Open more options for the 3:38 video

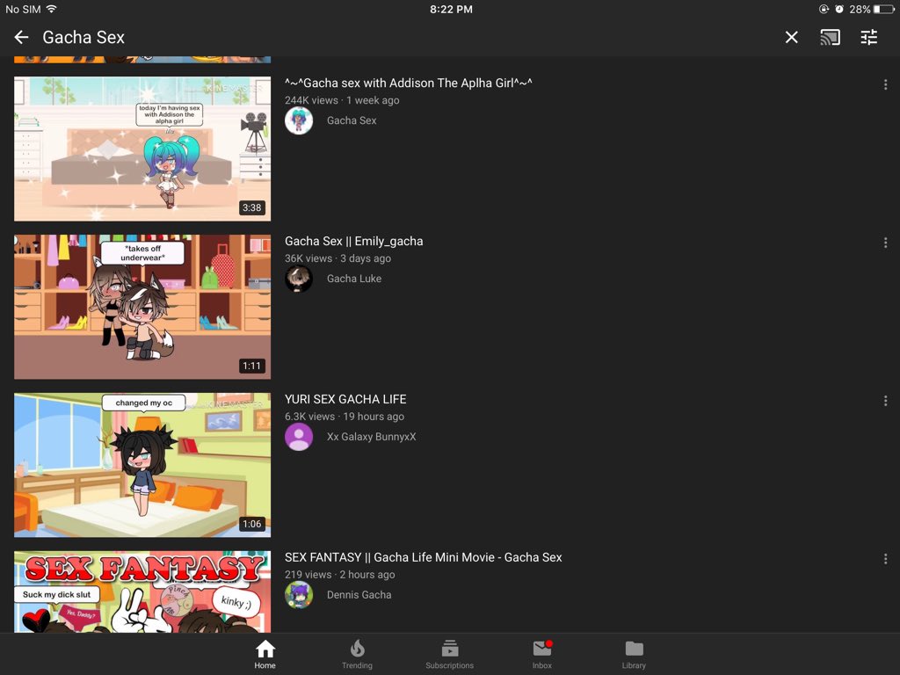886,85
